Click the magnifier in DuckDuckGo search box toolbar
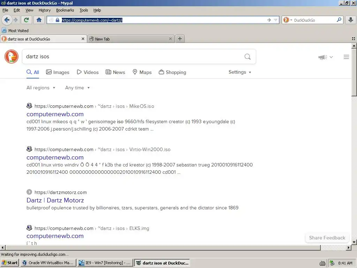Screen dimensions: 357x268 tap(339, 20)
